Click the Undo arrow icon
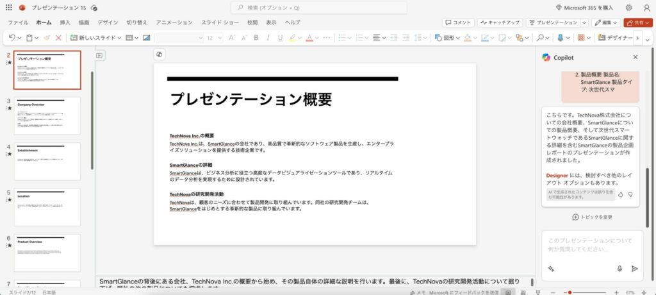 pyautogui.click(x=12, y=38)
